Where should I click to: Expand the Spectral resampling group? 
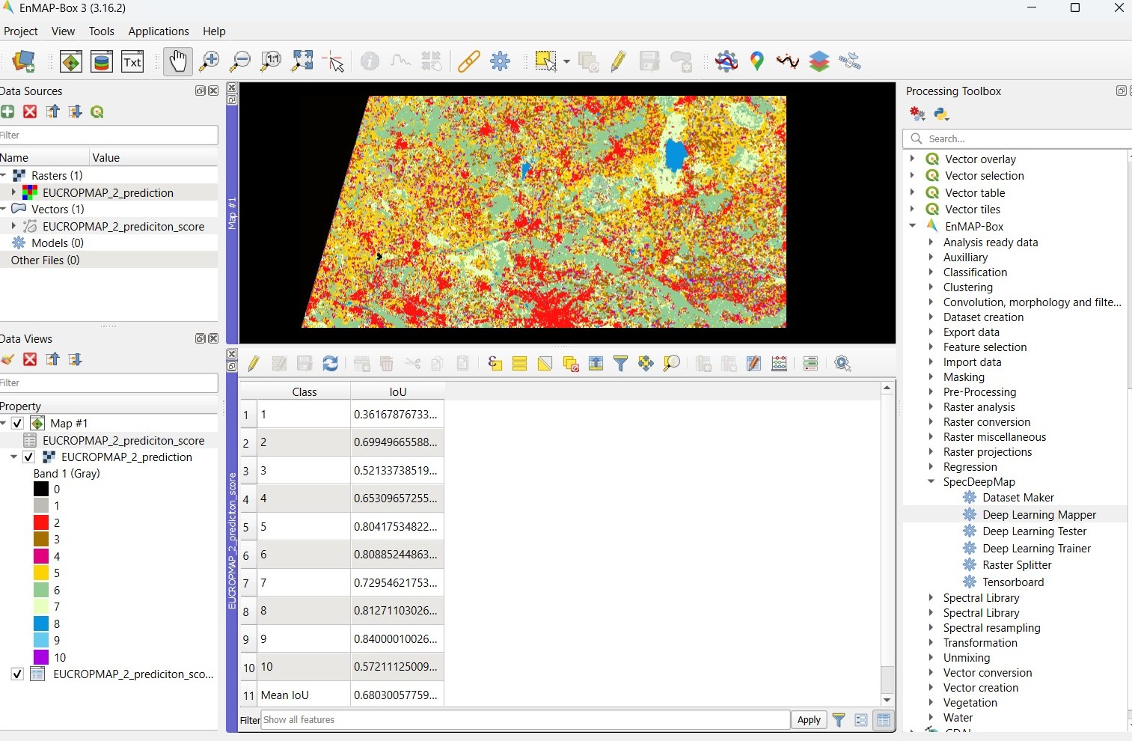pyautogui.click(x=931, y=628)
